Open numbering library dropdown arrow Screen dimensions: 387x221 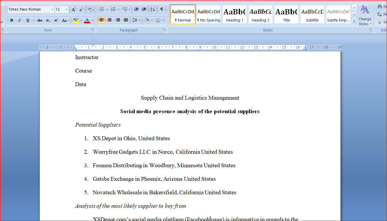pos(119,9)
